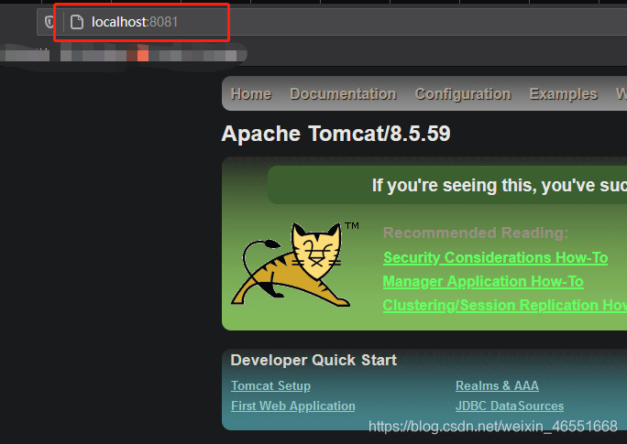Viewport: 627px width, 444px height.
Task: Open Security Considerations How-To link
Action: coord(495,257)
